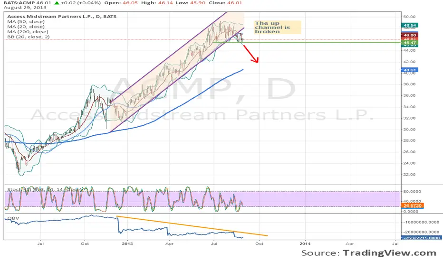This screenshot has width=443, height=261.
Task: Click the -20000000.0000 OBV axis label
Action: pyautogui.click(x=422, y=232)
